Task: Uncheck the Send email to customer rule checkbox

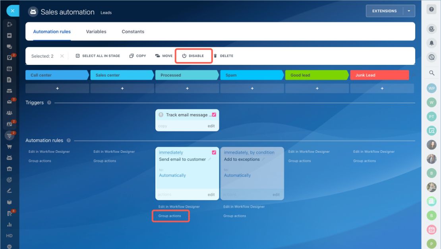Action: click(214, 152)
